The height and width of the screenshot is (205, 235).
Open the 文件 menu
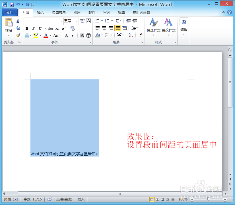tap(9, 12)
